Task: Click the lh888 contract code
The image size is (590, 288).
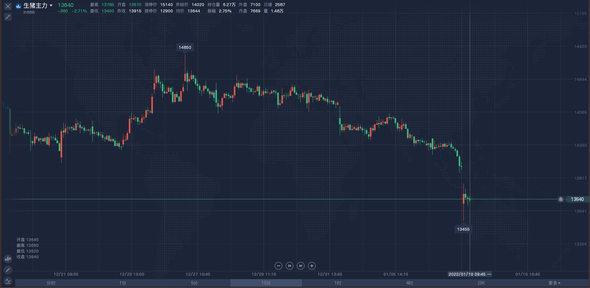Action: [x=29, y=12]
